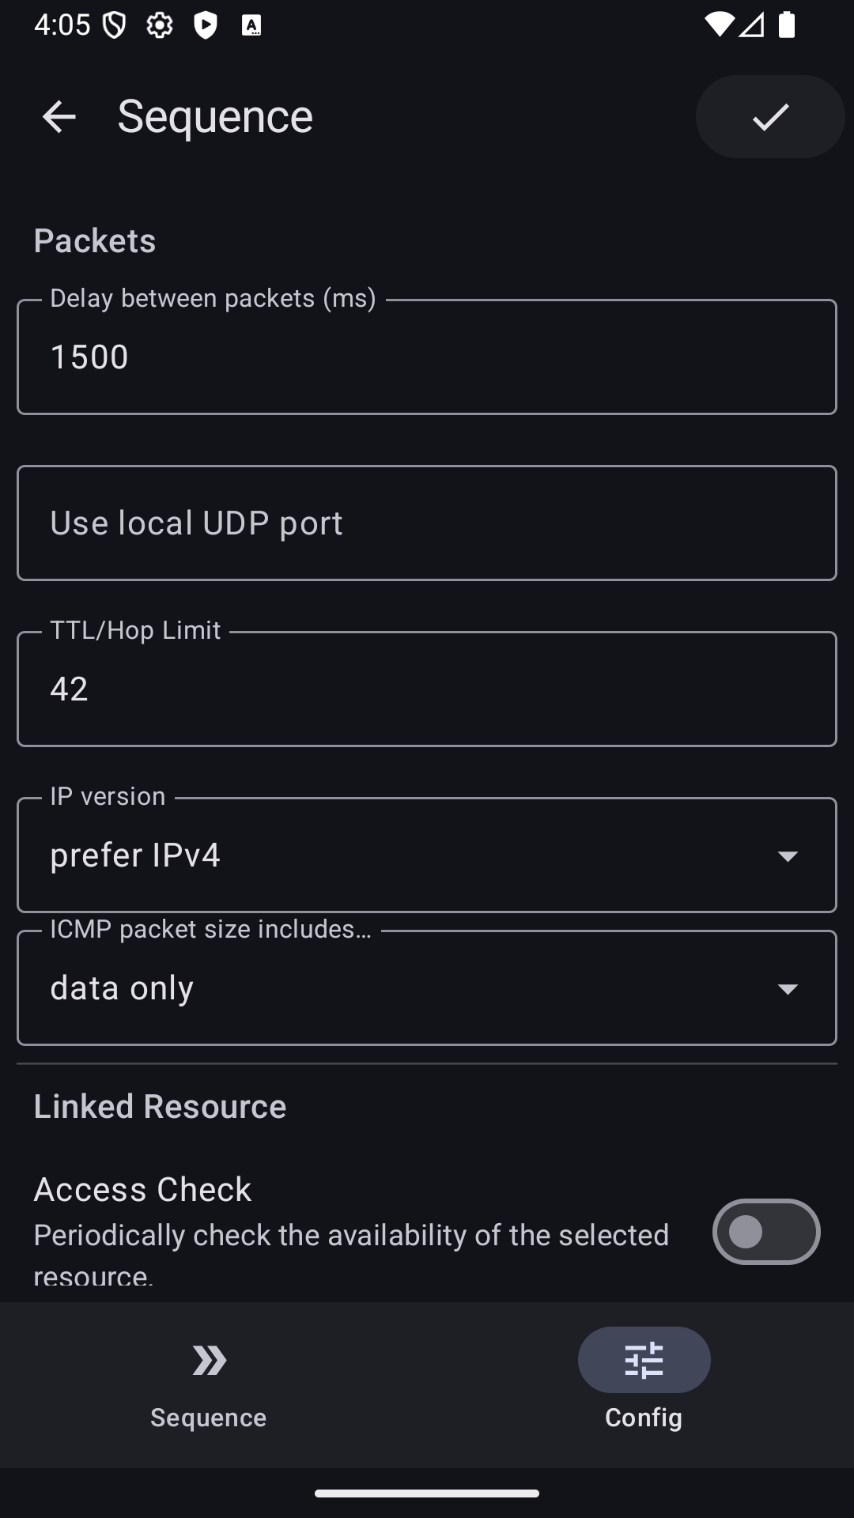Confirm with the checkmark button
The height and width of the screenshot is (1518, 854).
click(770, 117)
